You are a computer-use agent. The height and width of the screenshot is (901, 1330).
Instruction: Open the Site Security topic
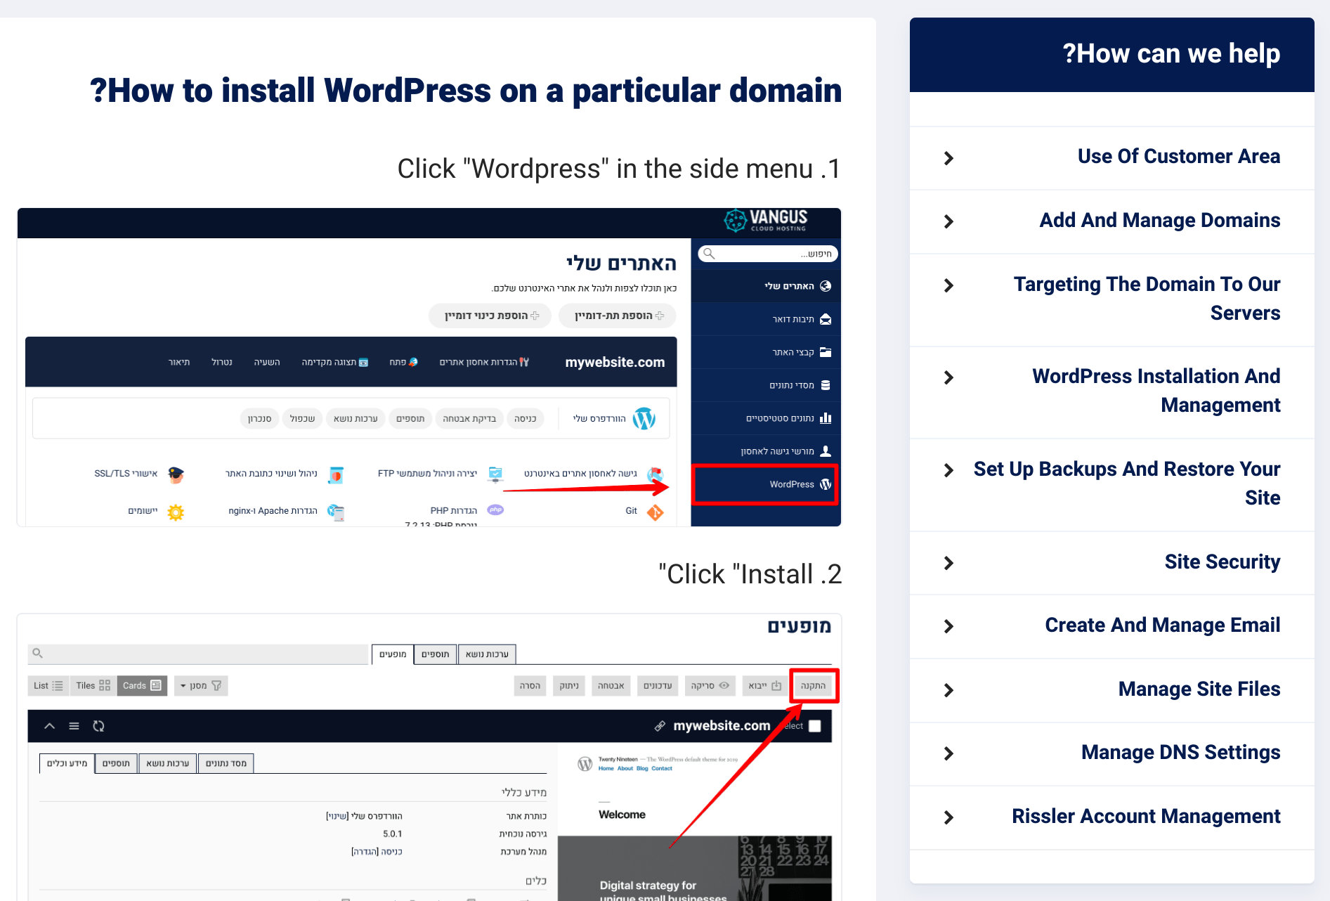click(1222, 562)
